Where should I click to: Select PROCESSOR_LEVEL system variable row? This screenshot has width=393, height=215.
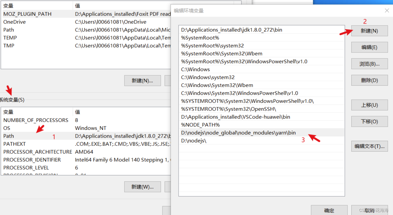(x=86, y=167)
